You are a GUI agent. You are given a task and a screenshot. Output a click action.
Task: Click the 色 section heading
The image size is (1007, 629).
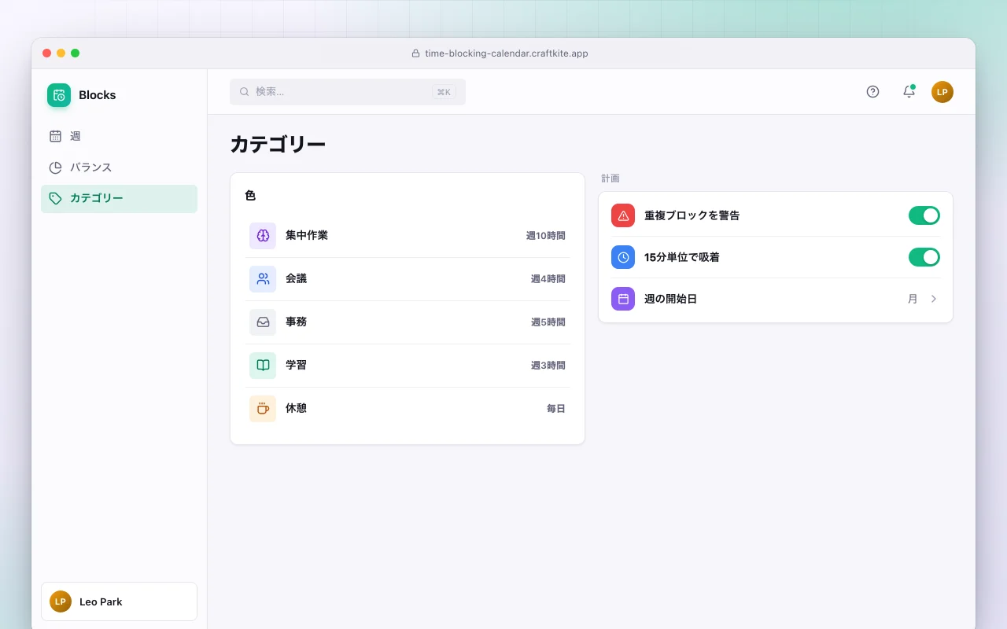[x=250, y=196]
